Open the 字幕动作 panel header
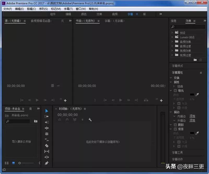Screen dimensions: 209x174 pyautogui.click(x=177, y=159)
